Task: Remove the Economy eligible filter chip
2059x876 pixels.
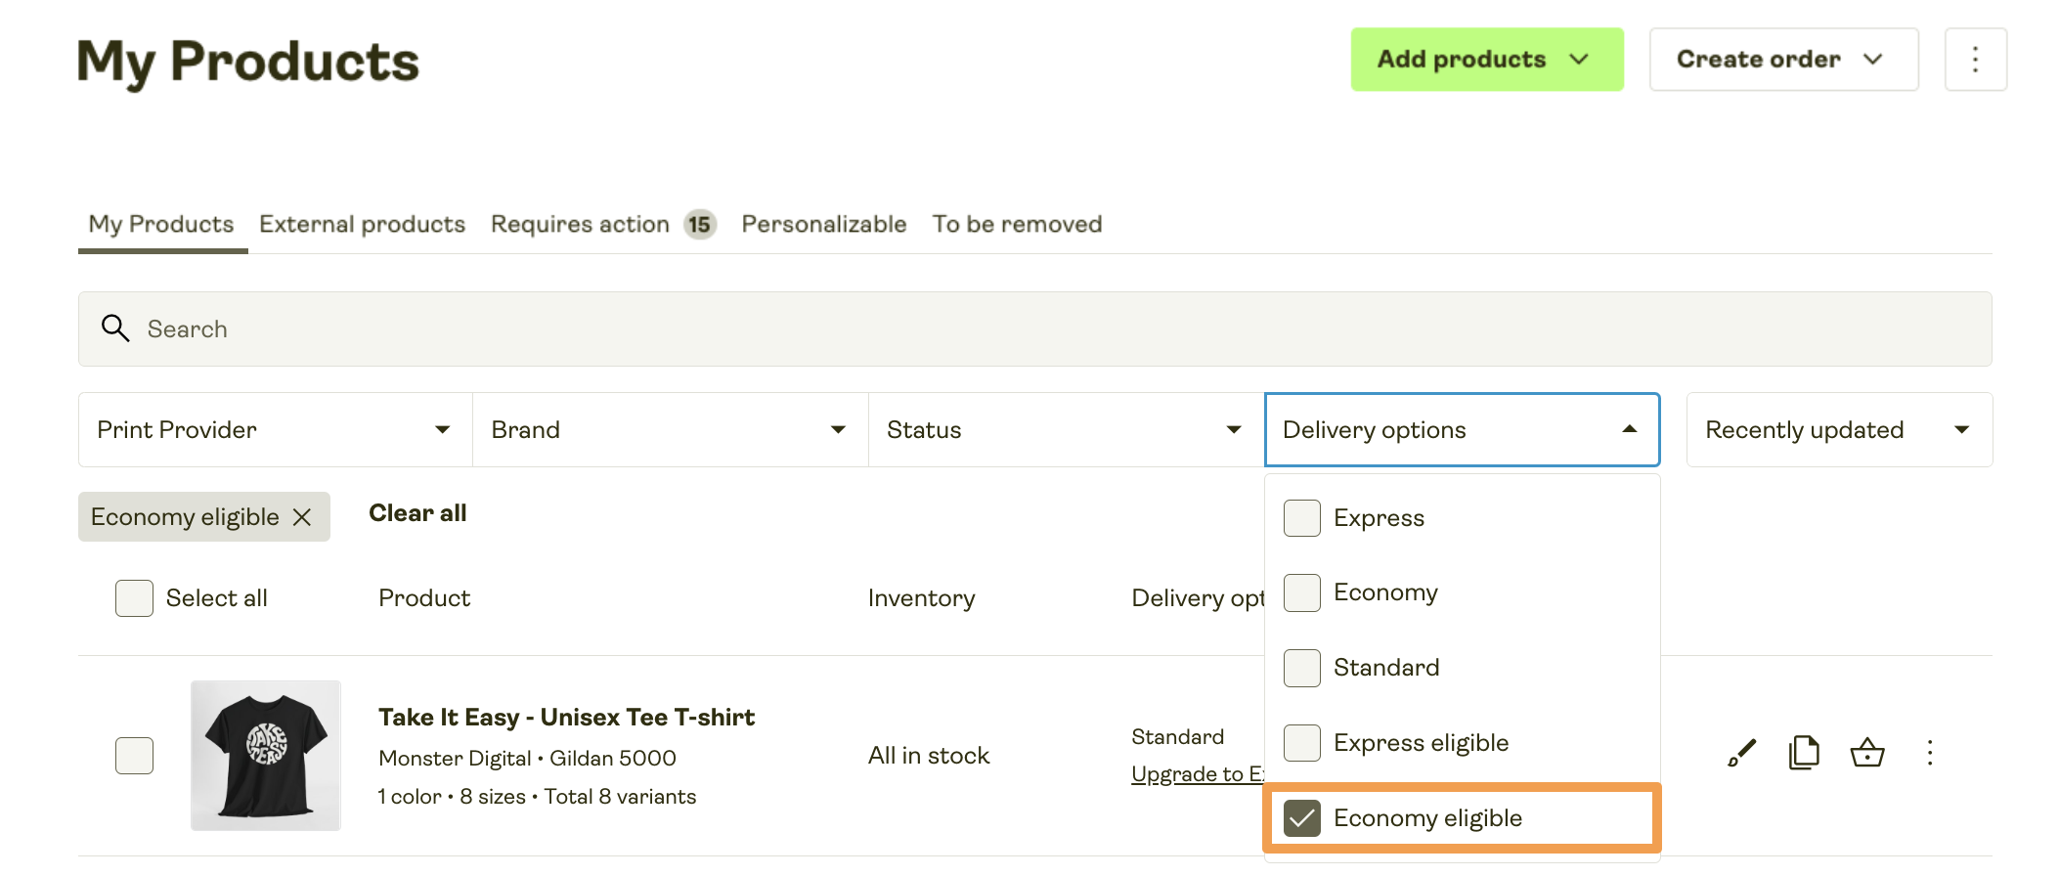Action: 303,517
